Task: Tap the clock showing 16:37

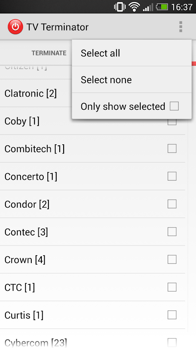Action: click(182, 7)
